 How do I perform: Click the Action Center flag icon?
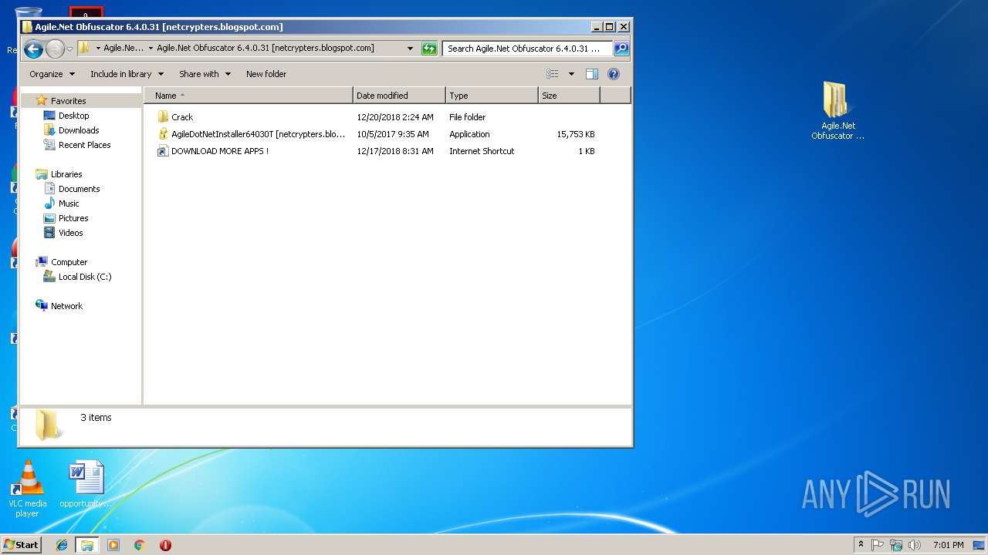click(878, 545)
